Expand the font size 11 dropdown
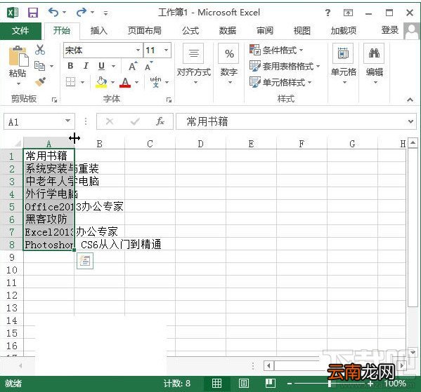The image size is (421, 392). coord(166,50)
